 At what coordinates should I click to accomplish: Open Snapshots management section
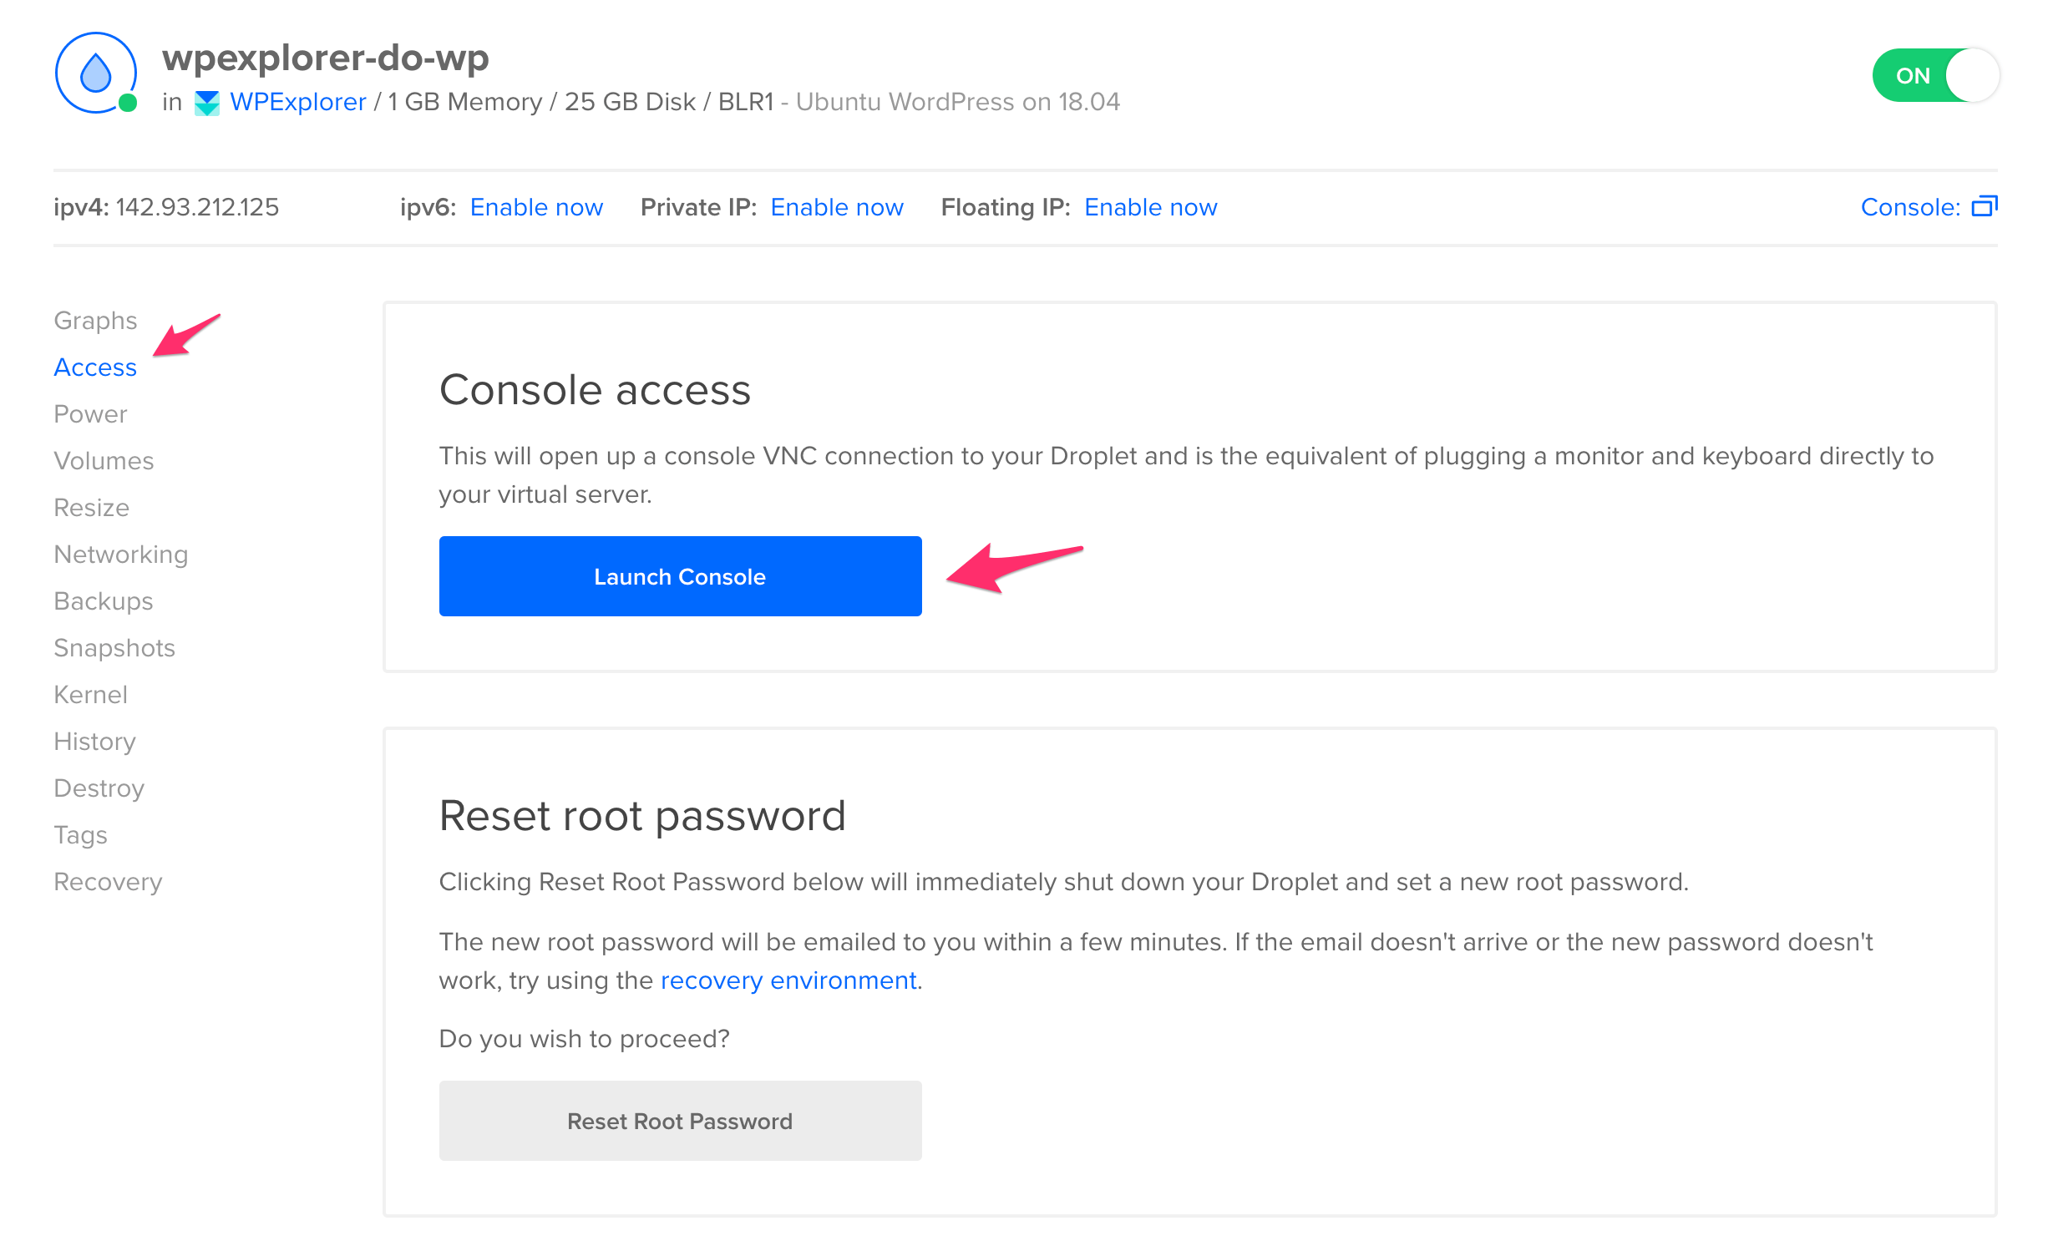(x=115, y=648)
